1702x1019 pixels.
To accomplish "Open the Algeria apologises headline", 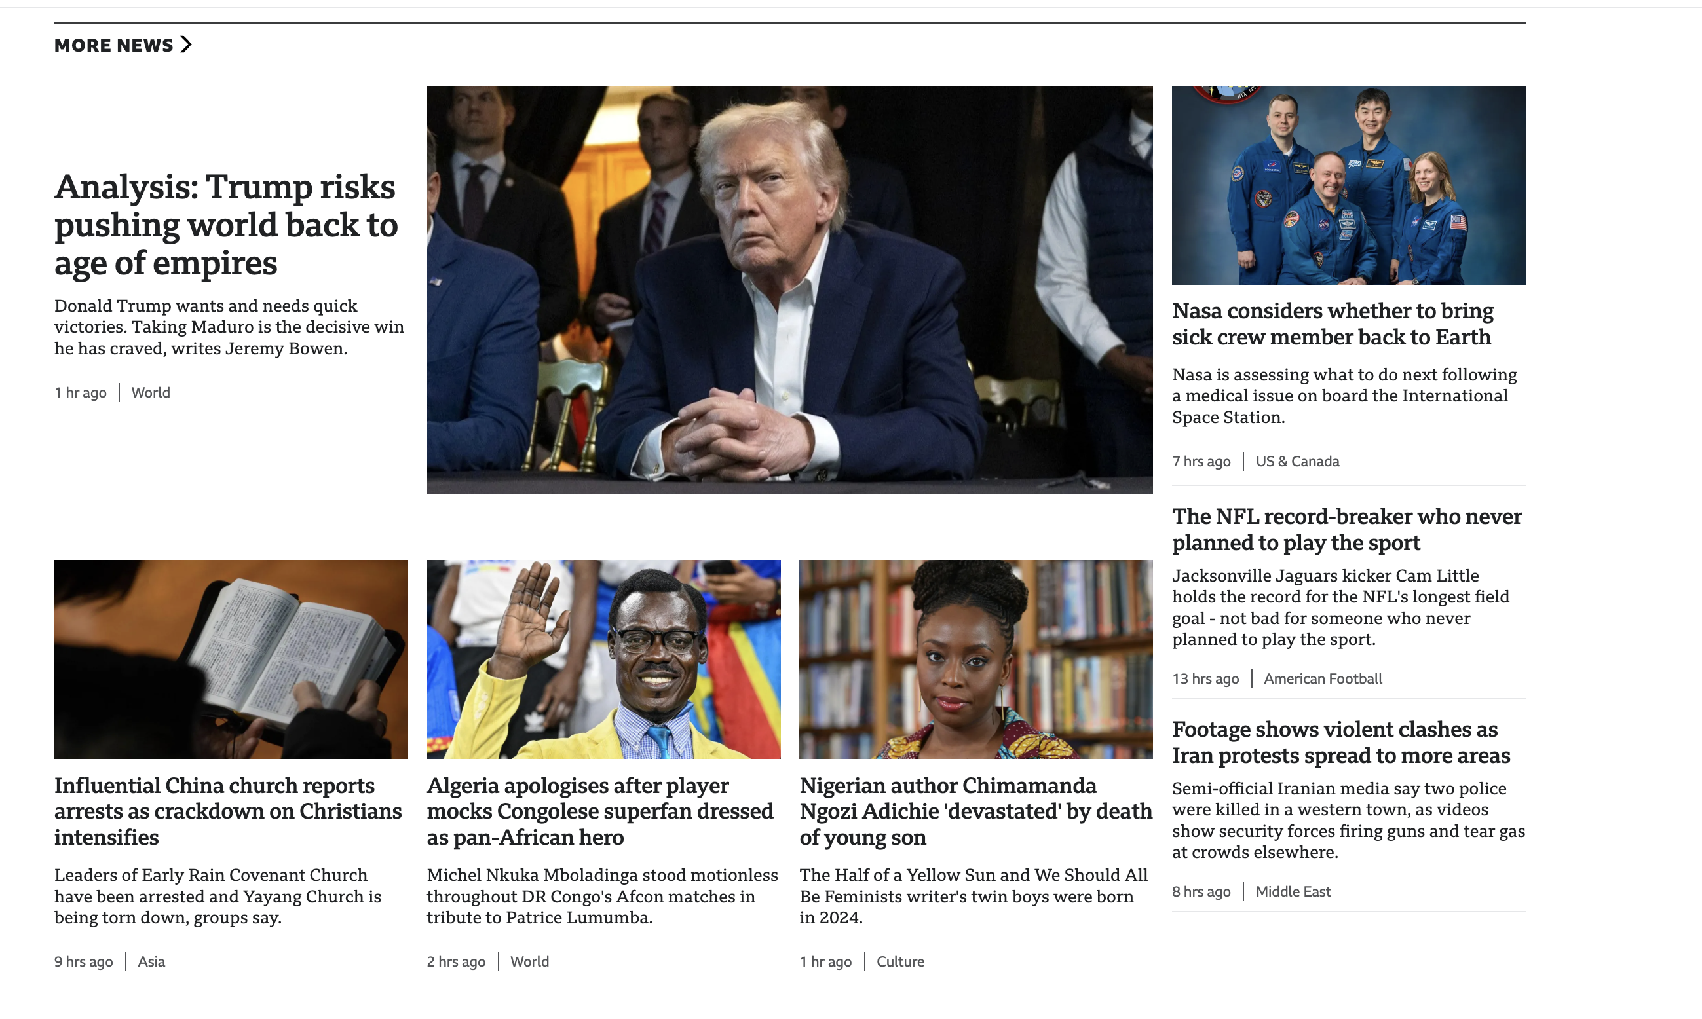I will tap(599, 811).
